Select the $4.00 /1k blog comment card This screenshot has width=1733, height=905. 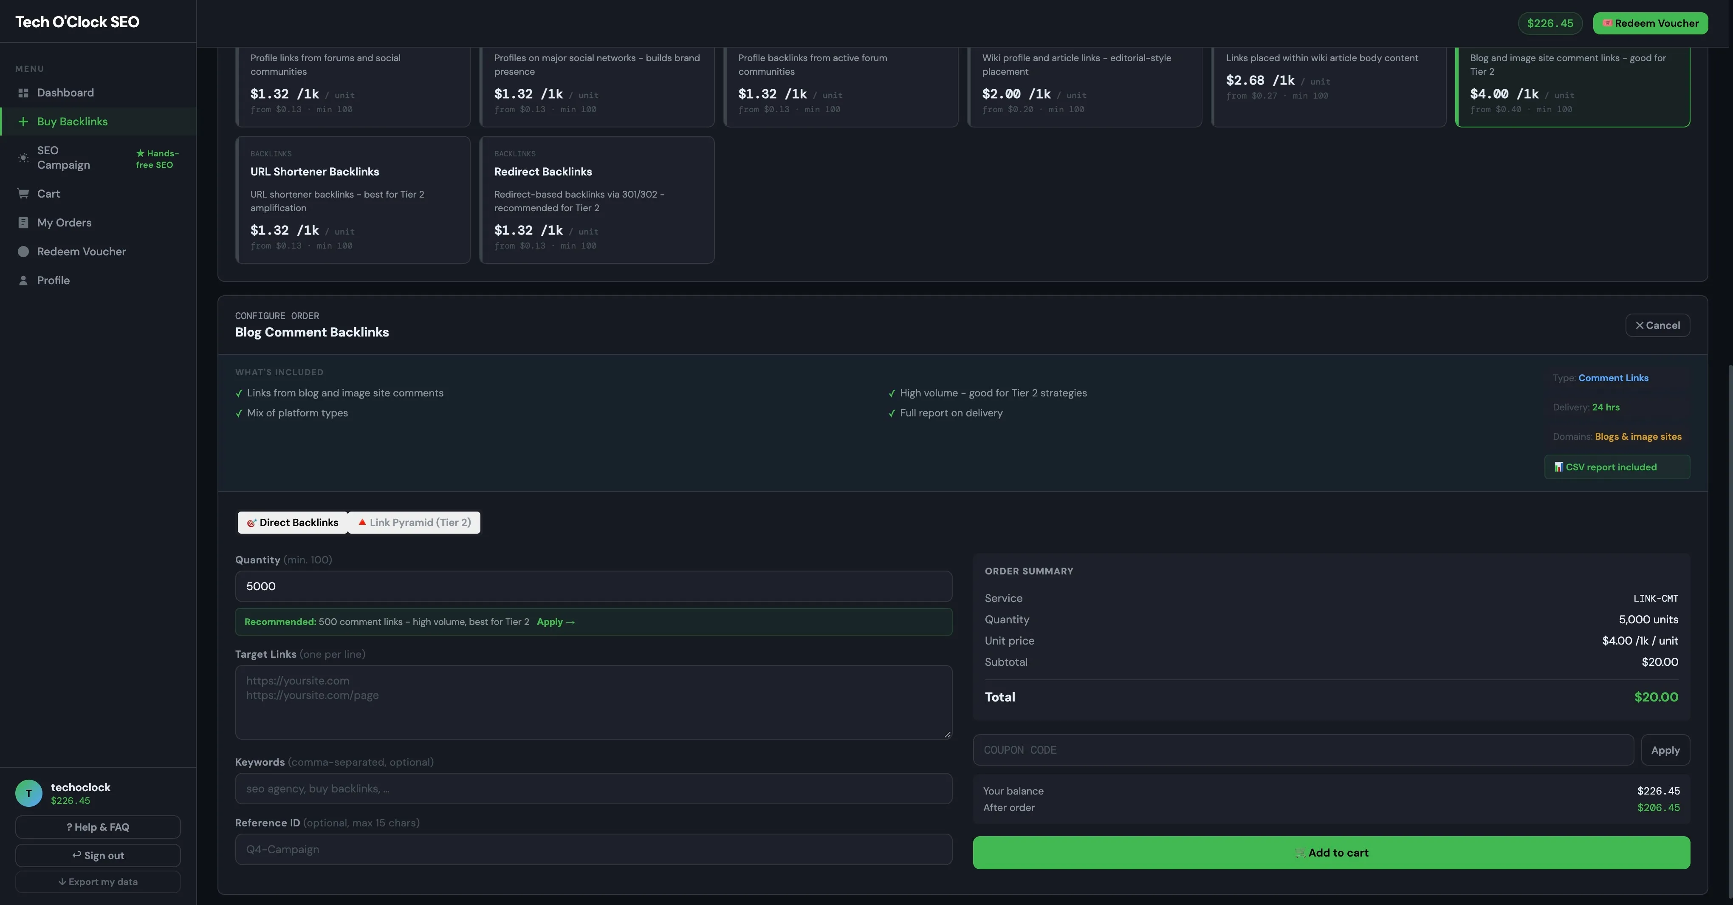click(1572, 87)
